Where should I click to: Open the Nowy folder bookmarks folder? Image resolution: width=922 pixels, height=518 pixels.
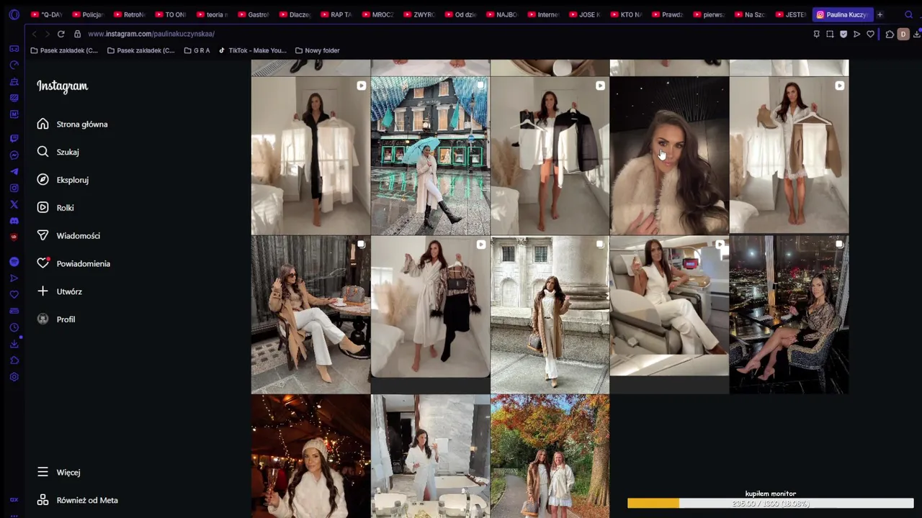[x=317, y=50]
